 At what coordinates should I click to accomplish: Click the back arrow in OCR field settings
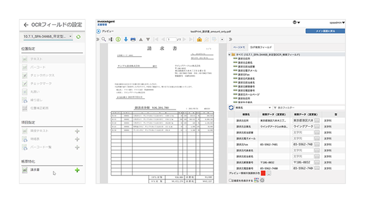tap(26, 25)
